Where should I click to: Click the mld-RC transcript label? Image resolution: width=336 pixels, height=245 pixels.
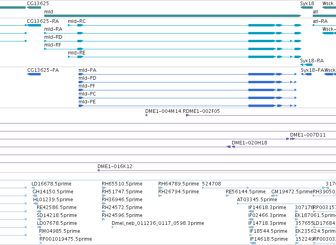(x=77, y=21)
